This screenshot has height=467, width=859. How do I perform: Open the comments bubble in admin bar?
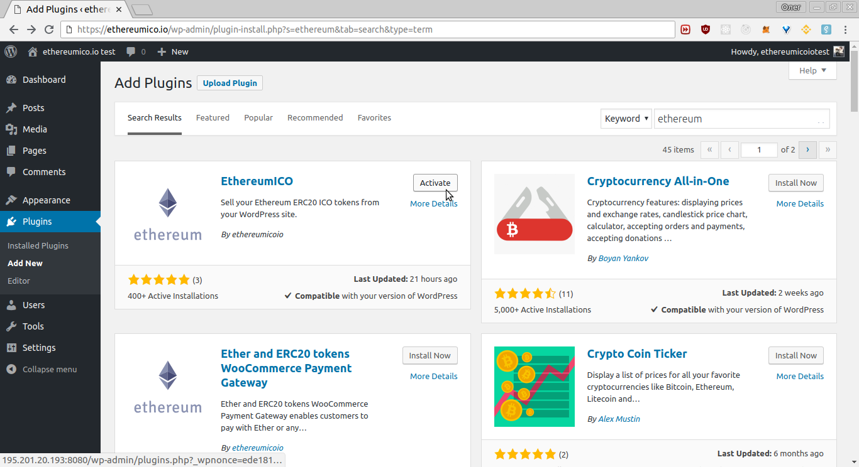pos(131,51)
